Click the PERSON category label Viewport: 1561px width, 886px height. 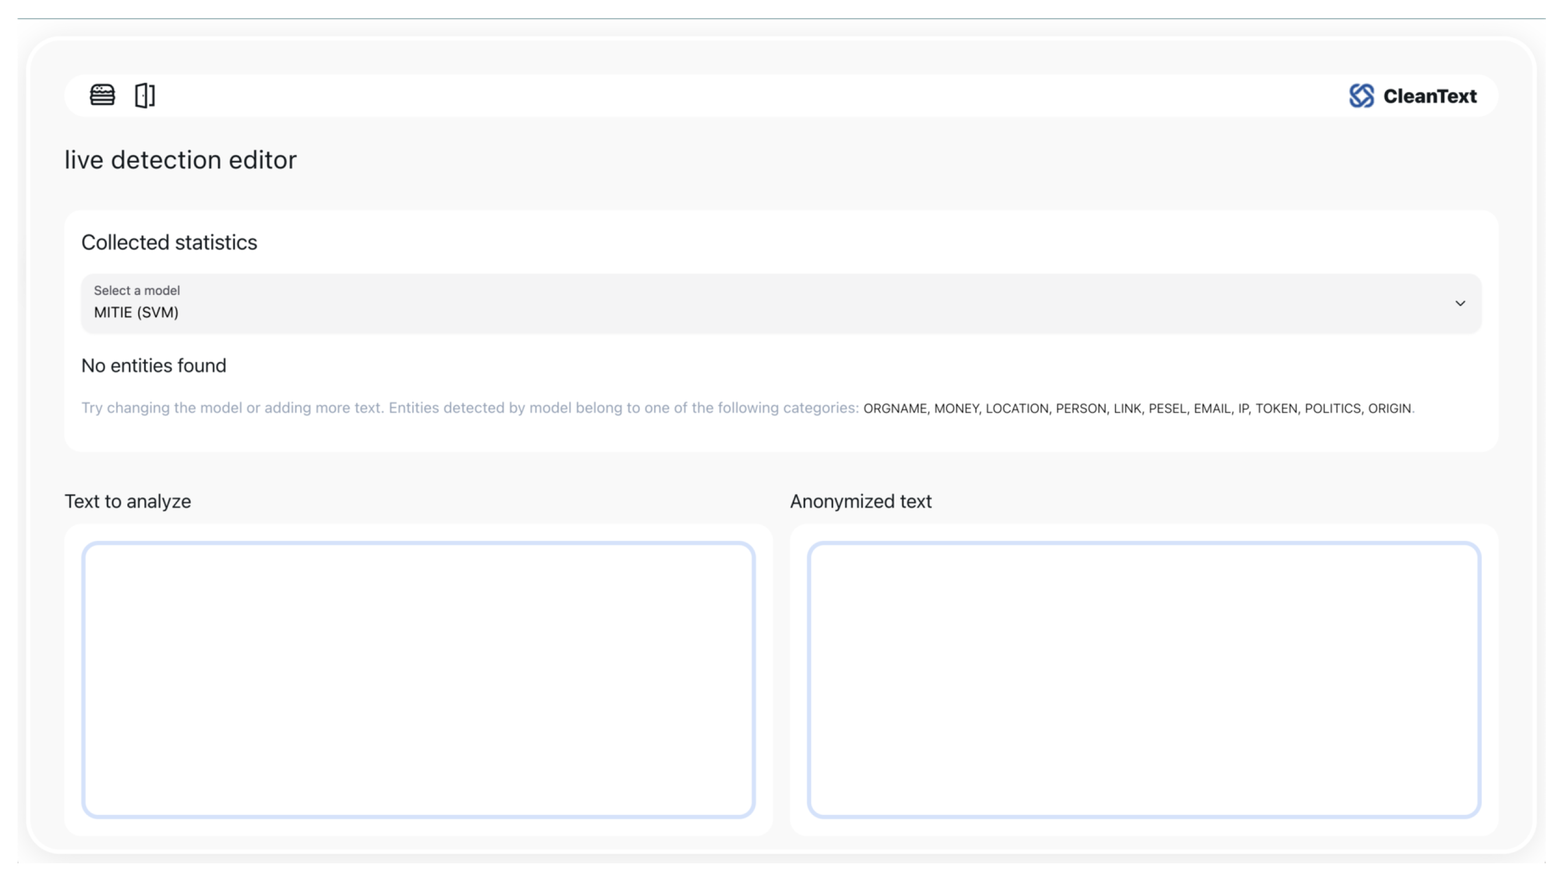(x=1081, y=408)
